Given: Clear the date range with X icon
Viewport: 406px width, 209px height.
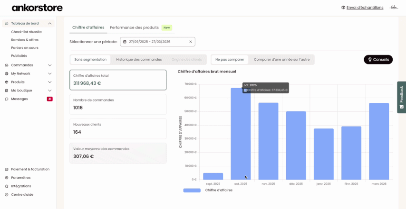Looking at the screenshot, I should coord(191,42).
